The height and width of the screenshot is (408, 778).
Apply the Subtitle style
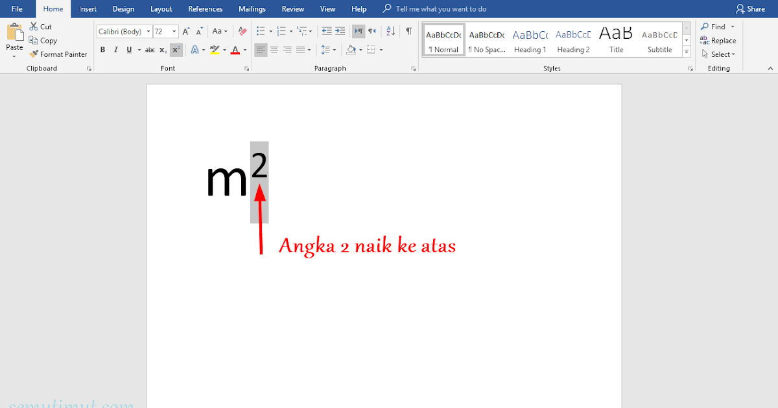(659, 41)
